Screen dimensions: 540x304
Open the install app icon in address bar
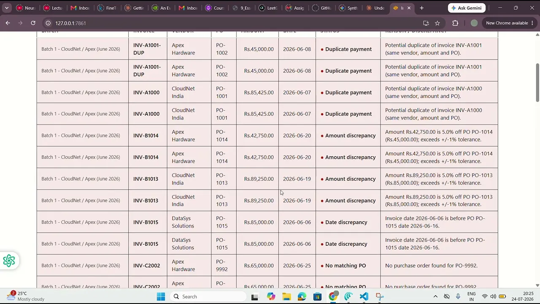[426, 23]
